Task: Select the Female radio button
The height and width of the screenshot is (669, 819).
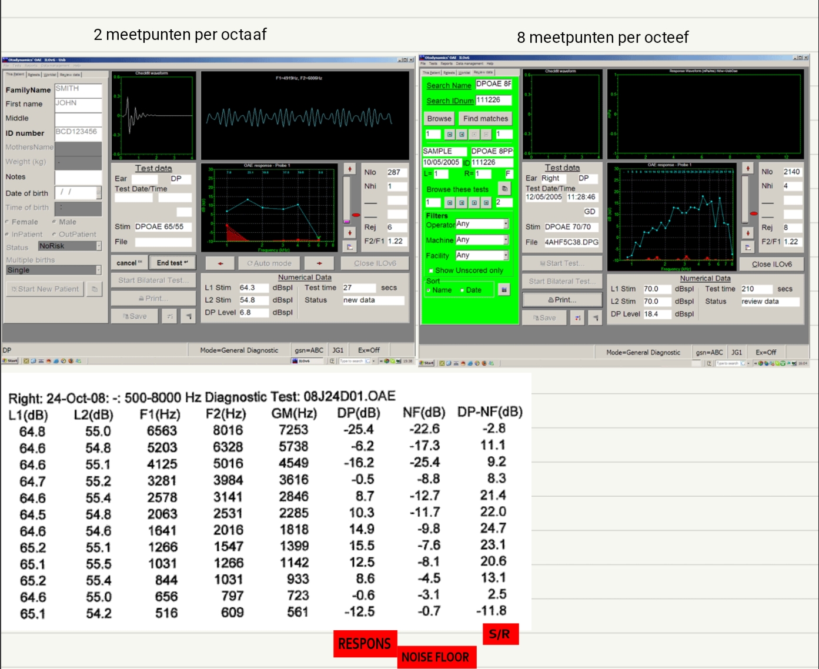Action: click(7, 222)
